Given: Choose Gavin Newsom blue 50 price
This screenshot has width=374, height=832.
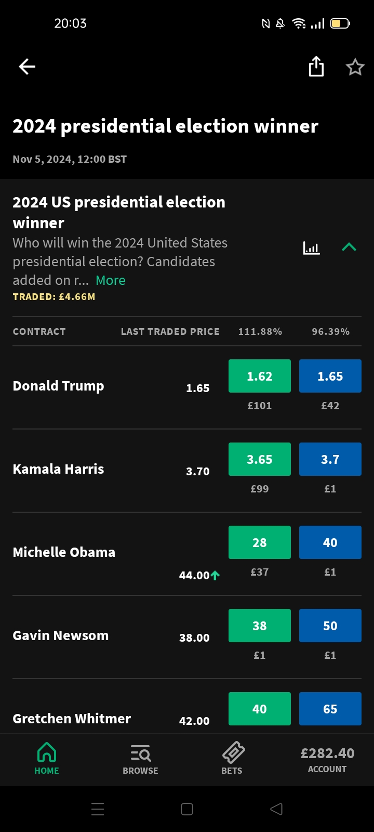Looking at the screenshot, I should coord(330,626).
